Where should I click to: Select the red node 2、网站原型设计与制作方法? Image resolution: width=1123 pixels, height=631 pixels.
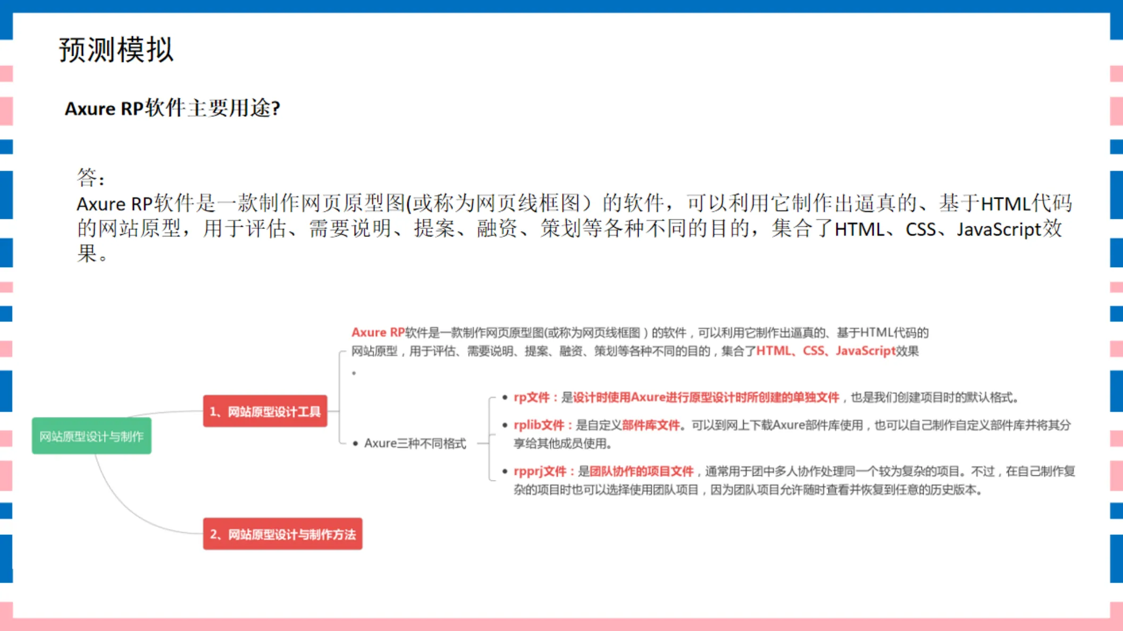[282, 534]
